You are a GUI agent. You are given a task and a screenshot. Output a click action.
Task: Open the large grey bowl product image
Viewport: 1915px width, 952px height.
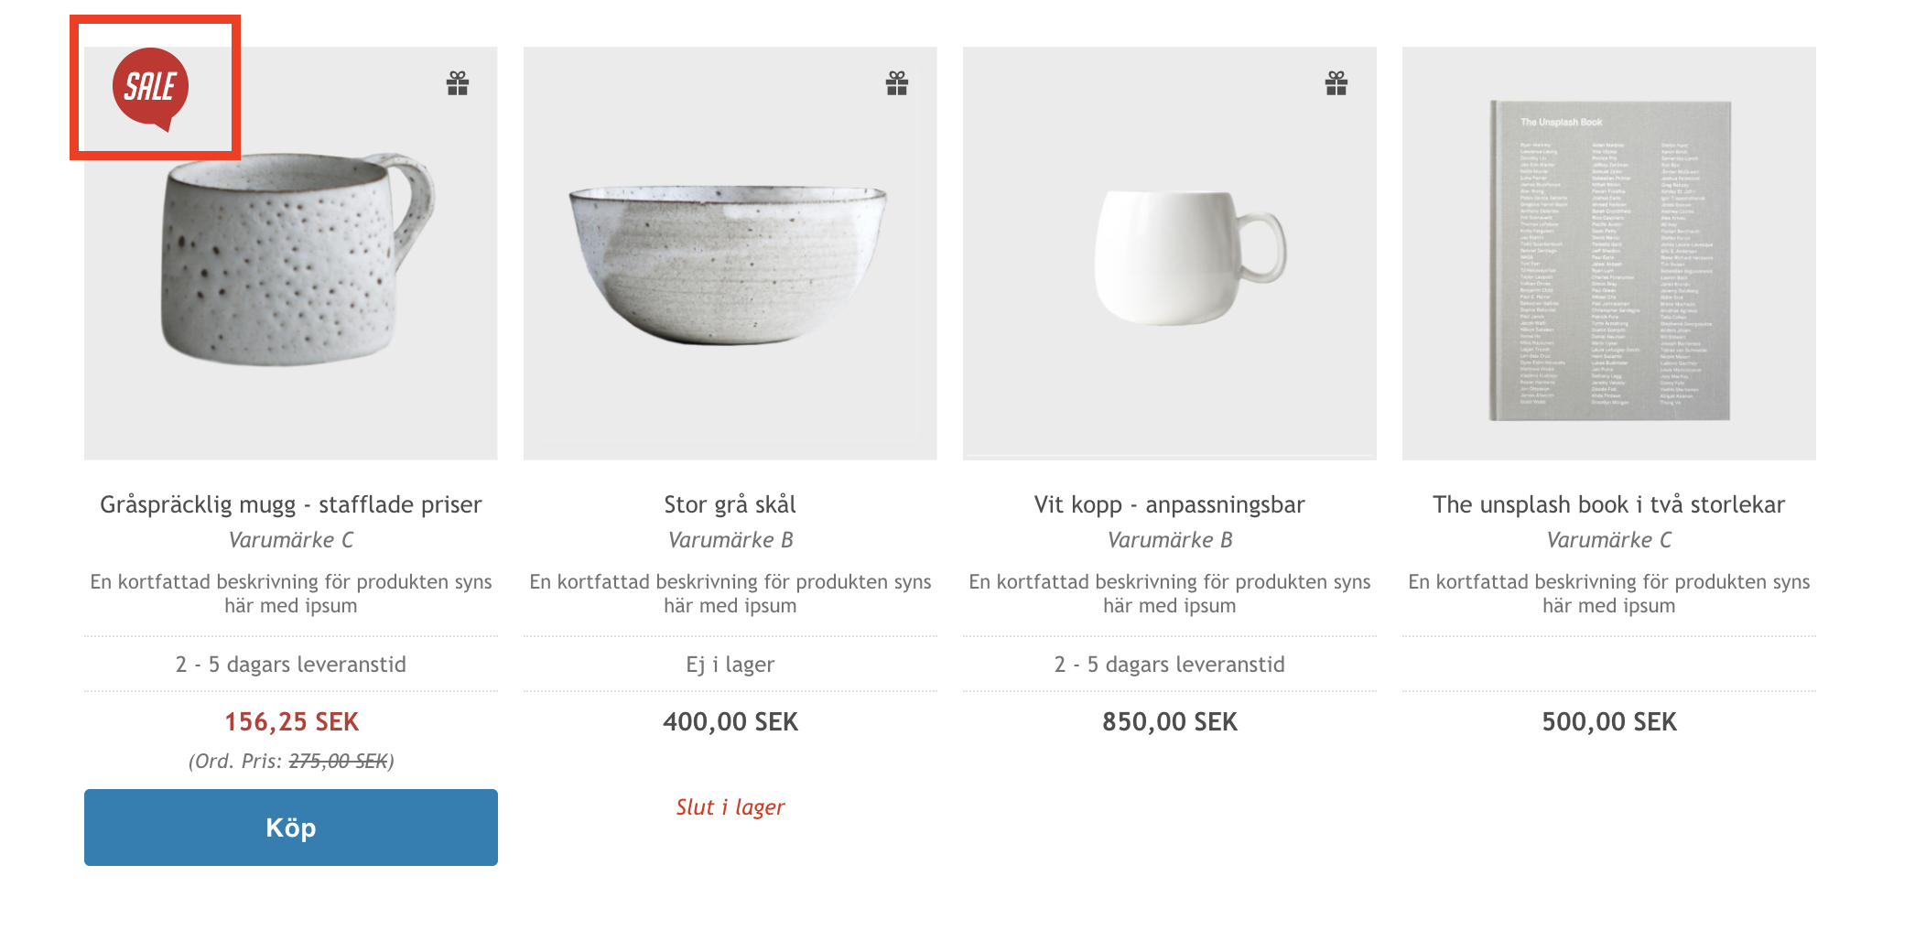pos(730,254)
